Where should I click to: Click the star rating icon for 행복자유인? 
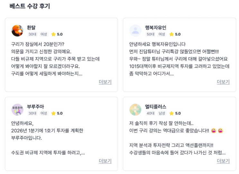click(x=171, y=34)
